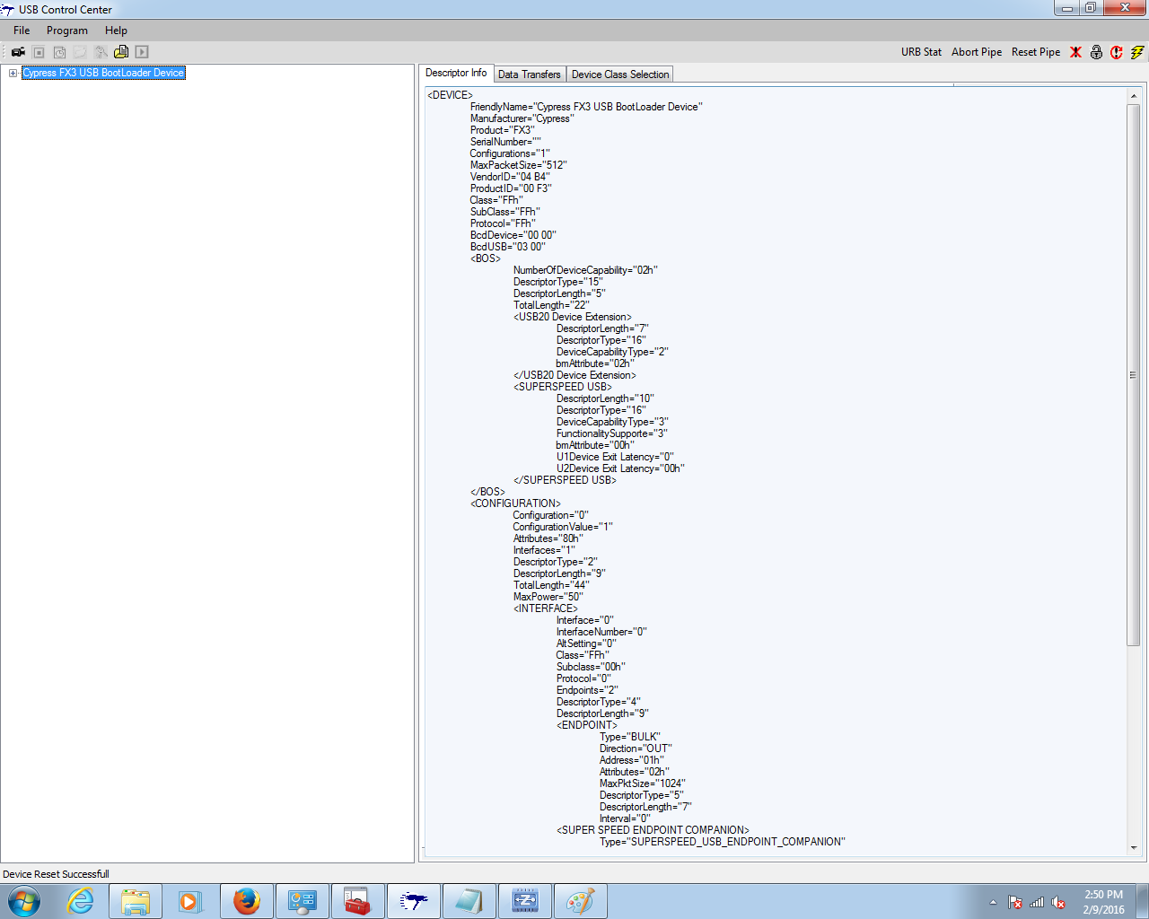This screenshot has height=919, width=1149.
Task: Click the descriptor pane vertical scrollbar thumb
Action: point(1134,374)
